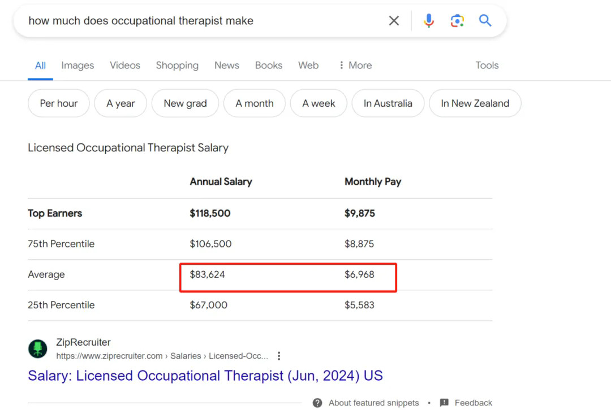Open Google Lens image search

tap(457, 21)
